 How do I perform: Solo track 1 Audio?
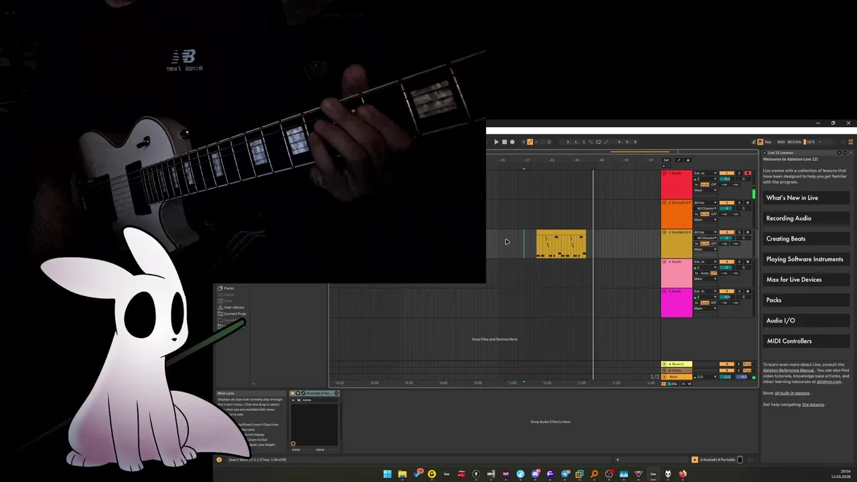(739, 173)
